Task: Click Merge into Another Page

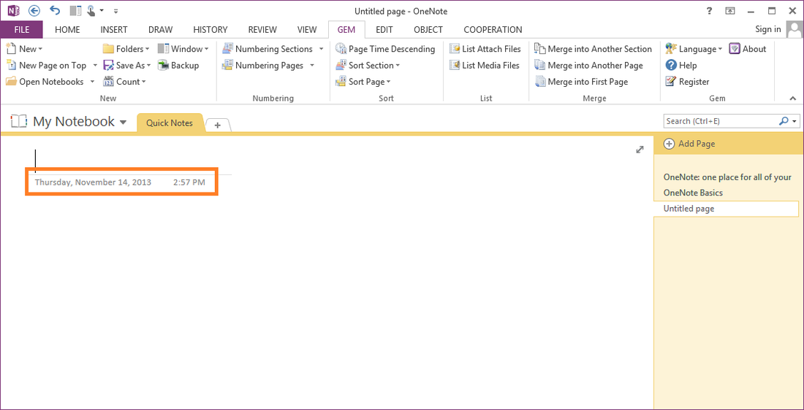Action: click(x=588, y=66)
